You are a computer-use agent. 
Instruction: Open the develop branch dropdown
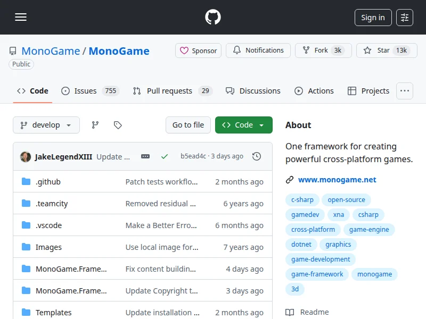[x=46, y=125]
